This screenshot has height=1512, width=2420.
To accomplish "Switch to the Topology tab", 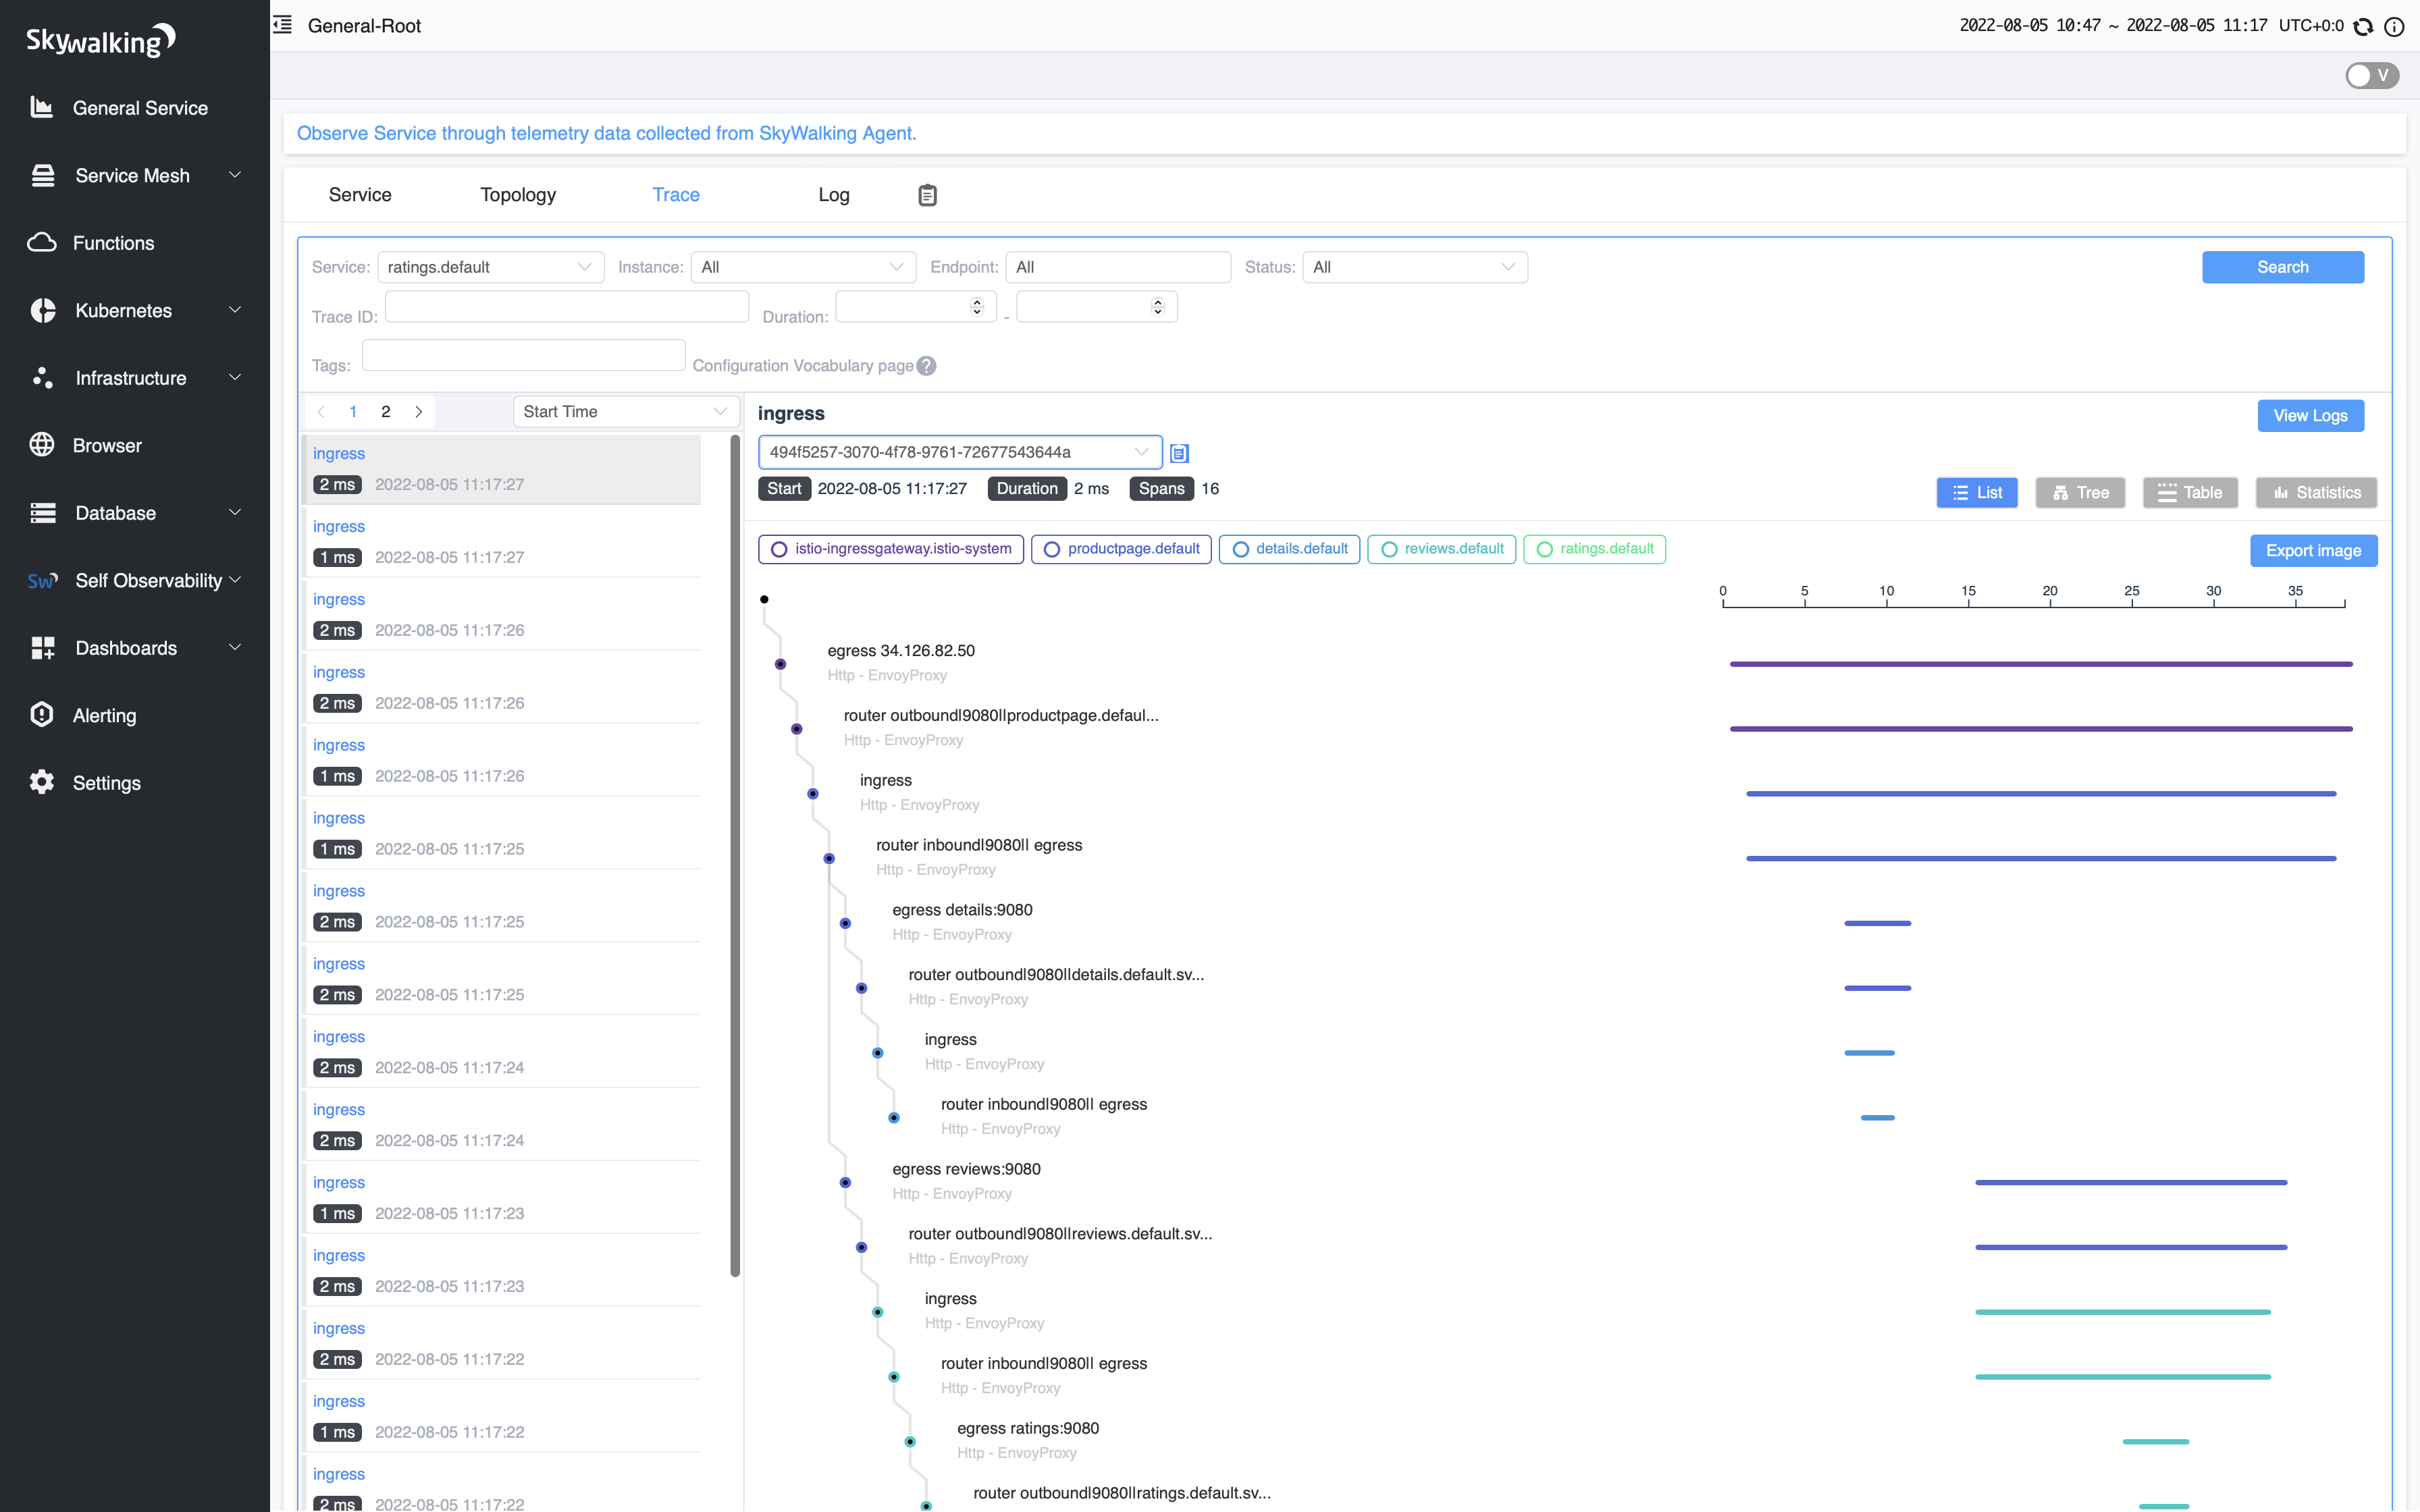I will click(x=517, y=195).
